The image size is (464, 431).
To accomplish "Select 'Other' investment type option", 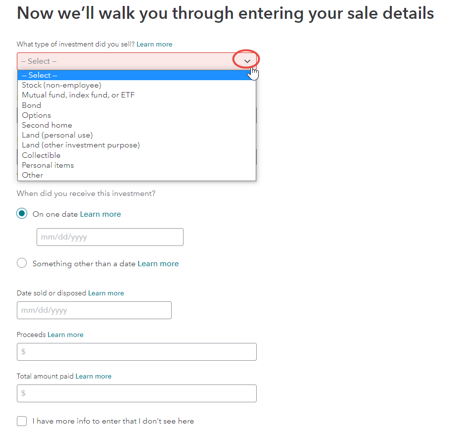I will tap(33, 175).
